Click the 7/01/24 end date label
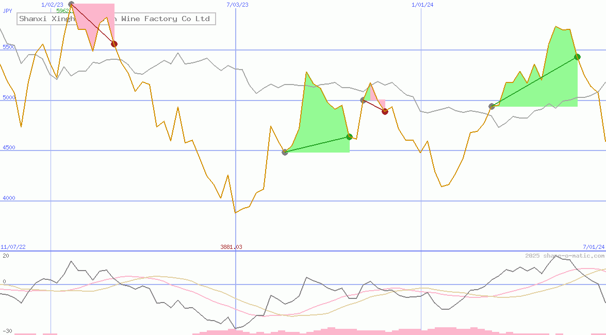The width and height of the screenshot is (606, 335). tap(593, 247)
